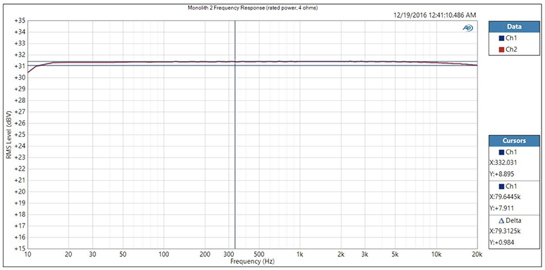Click the Ch2 red color swatch in Data legend

point(501,50)
